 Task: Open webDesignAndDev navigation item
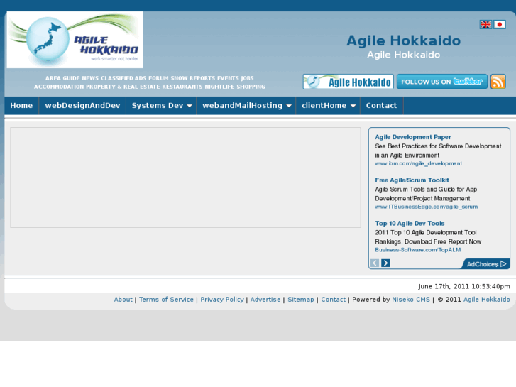click(82, 105)
